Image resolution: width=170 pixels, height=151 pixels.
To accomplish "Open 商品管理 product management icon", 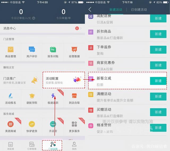I will click(x=11, y=50).
